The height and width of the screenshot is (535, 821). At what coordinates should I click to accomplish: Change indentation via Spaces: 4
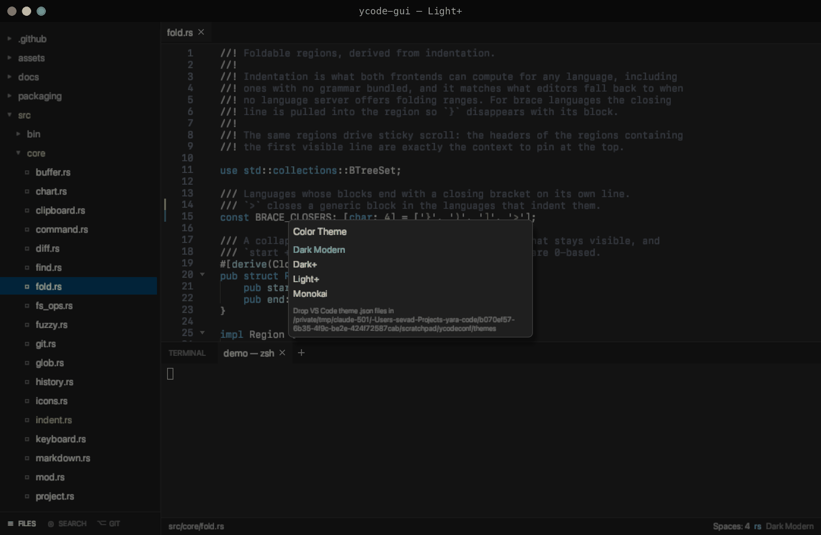[731, 526]
